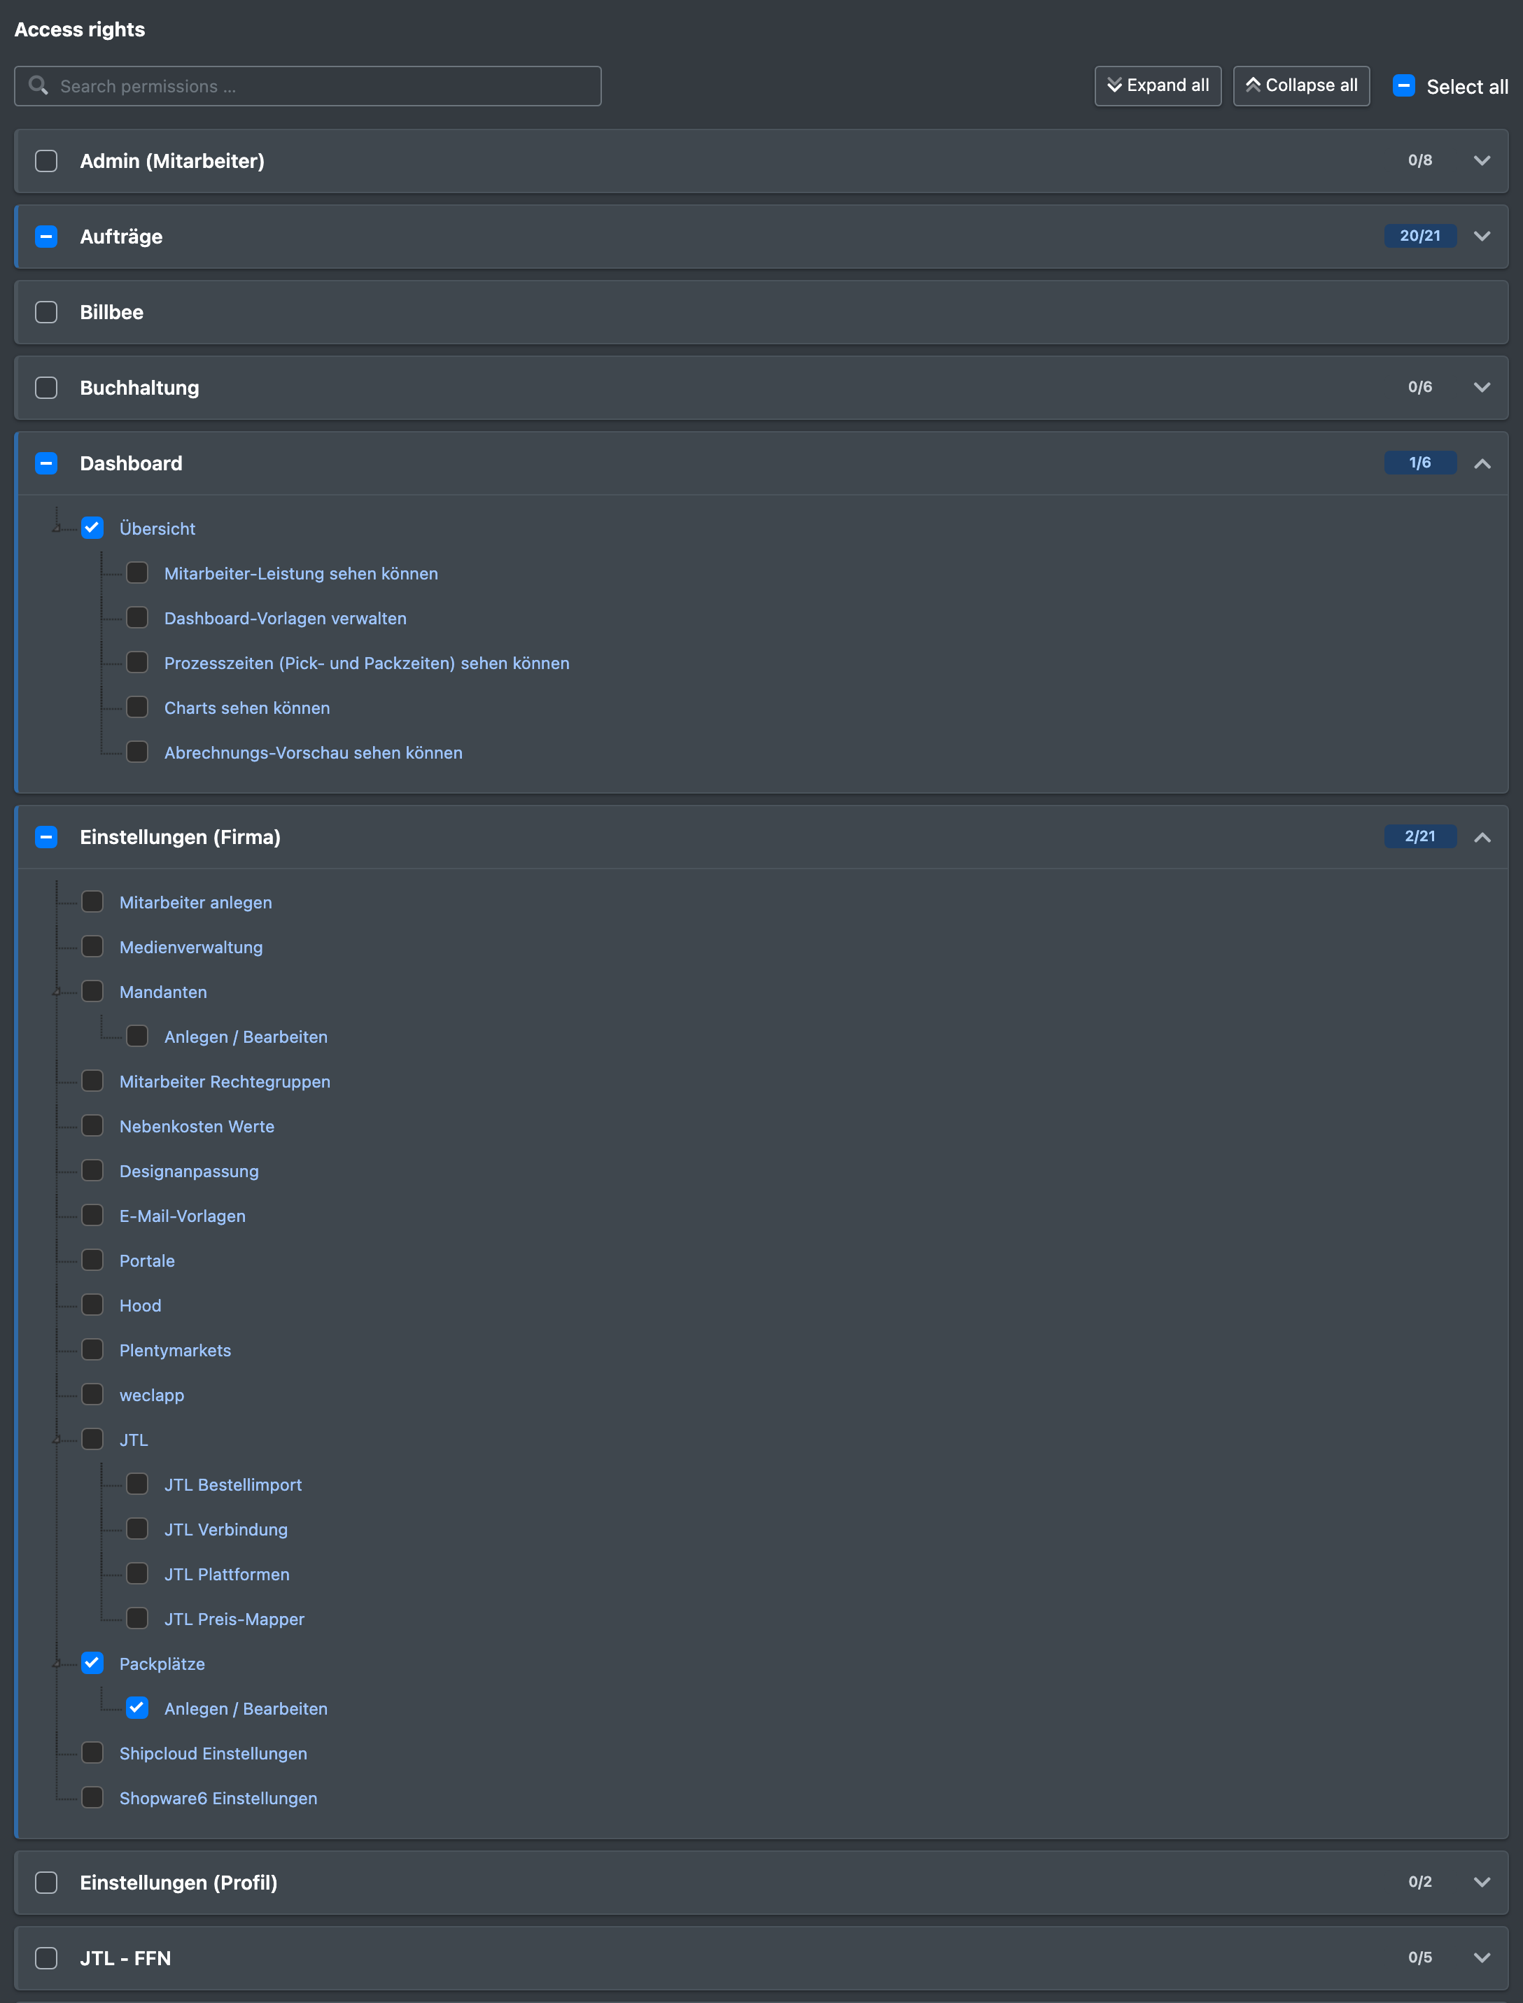Enable the E-Mail-Vorlagen permission
Image resolution: width=1523 pixels, height=2003 pixels.
point(92,1214)
